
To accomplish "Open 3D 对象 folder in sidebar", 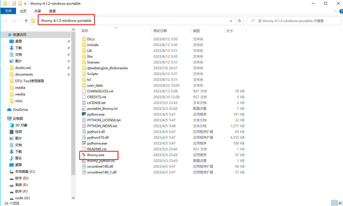I will pos(21,125).
